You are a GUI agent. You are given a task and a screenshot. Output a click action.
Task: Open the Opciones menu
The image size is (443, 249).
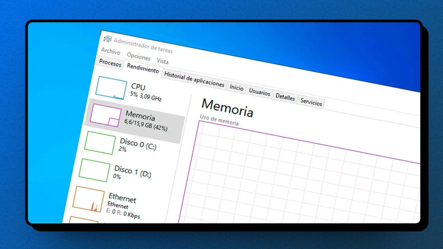138,57
